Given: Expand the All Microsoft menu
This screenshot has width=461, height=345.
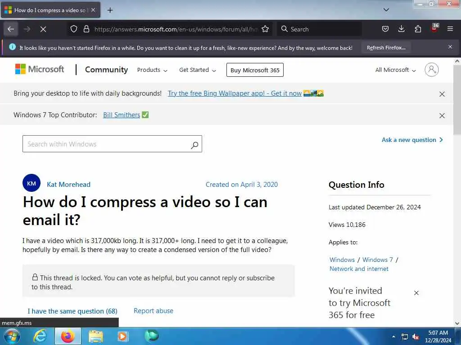Looking at the screenshot, I should [395, 70].
